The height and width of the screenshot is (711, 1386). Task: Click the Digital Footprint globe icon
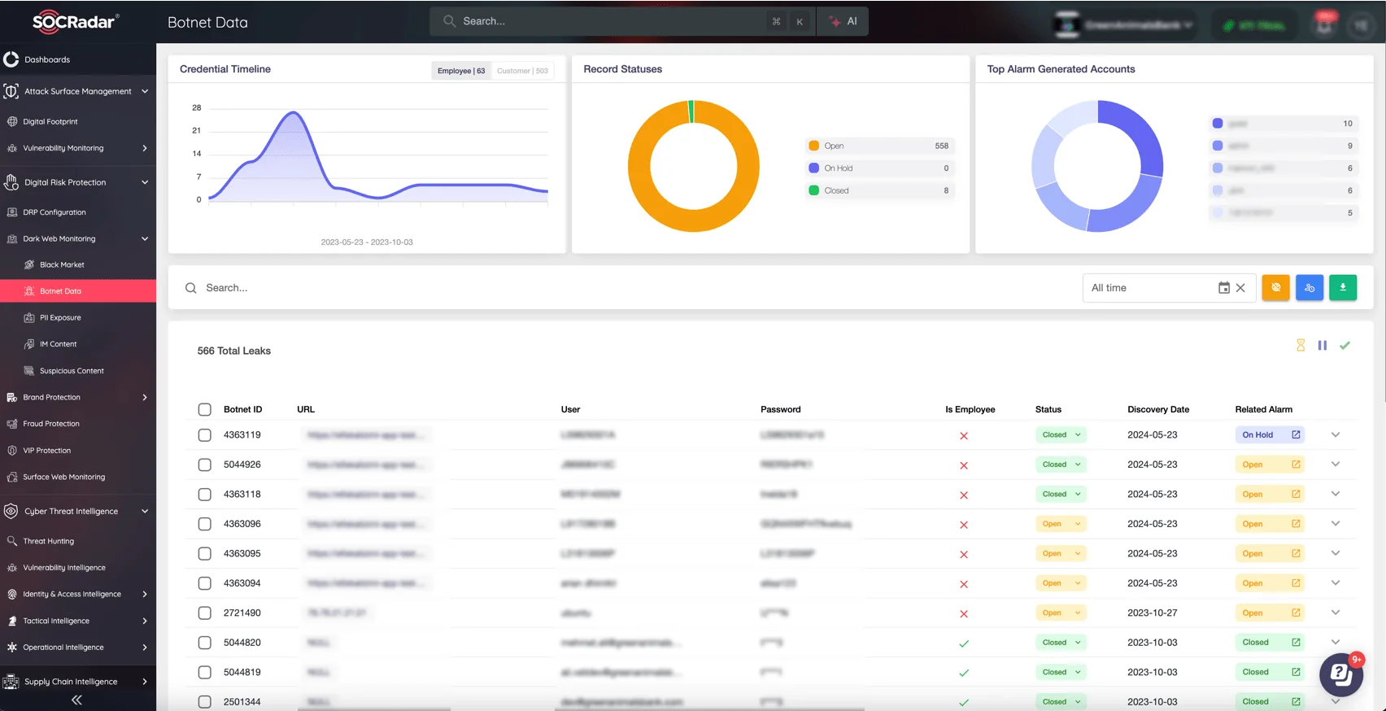click(12, 121)
